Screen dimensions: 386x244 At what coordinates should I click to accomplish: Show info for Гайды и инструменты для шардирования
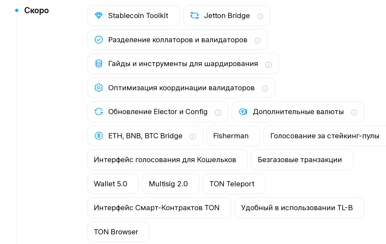coord(268,64)
